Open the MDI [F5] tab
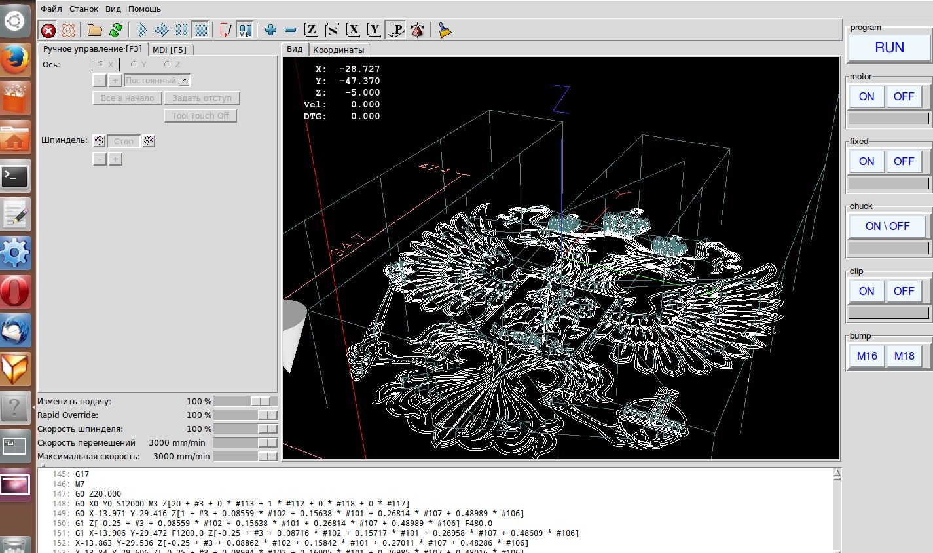933x553 pixels. pyautogui.click(x=170, y=50)
